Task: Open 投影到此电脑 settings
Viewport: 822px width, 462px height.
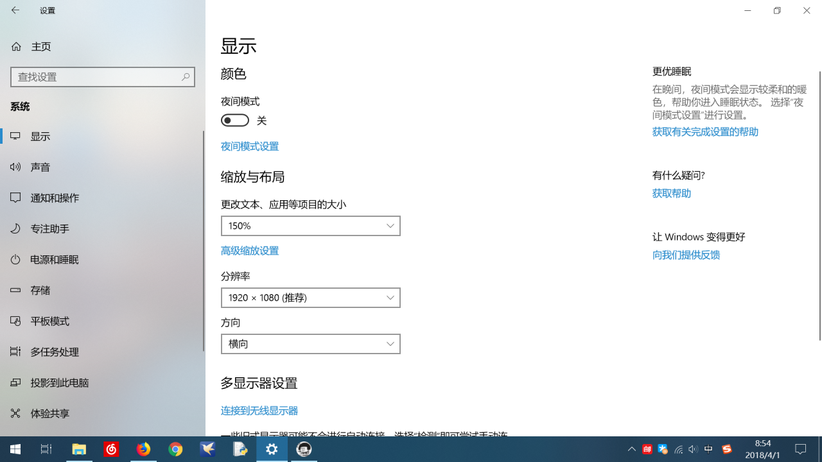Action: [x=103, y=382]
